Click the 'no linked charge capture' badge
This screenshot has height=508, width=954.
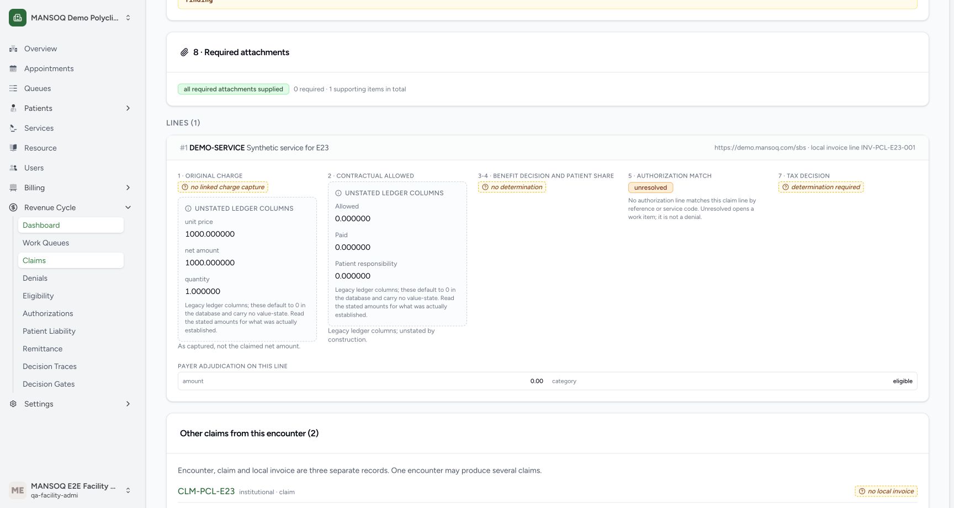coord(223,187)
